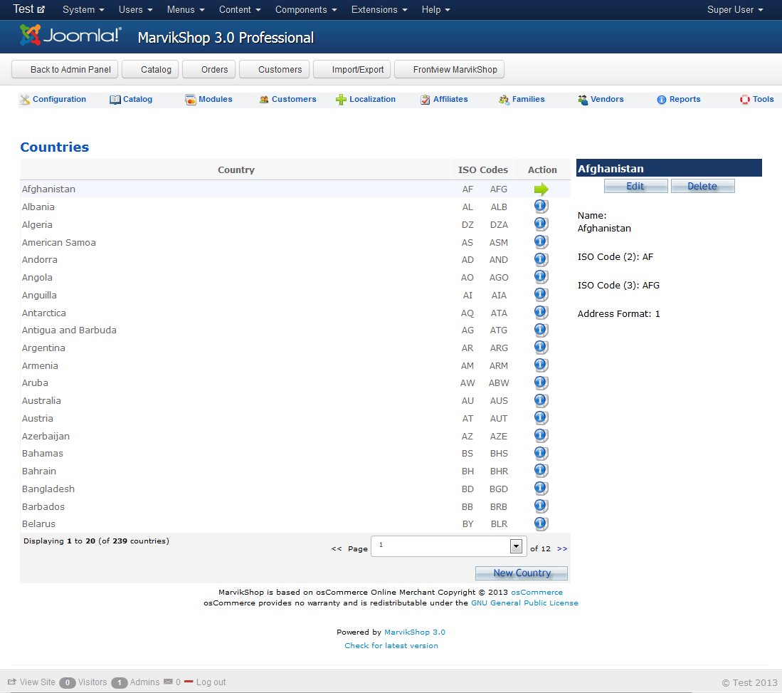Click the info icon for Aruba
The width and height of the screenshot is (782, 693).
pyautogui.click(x=541, y=383)
